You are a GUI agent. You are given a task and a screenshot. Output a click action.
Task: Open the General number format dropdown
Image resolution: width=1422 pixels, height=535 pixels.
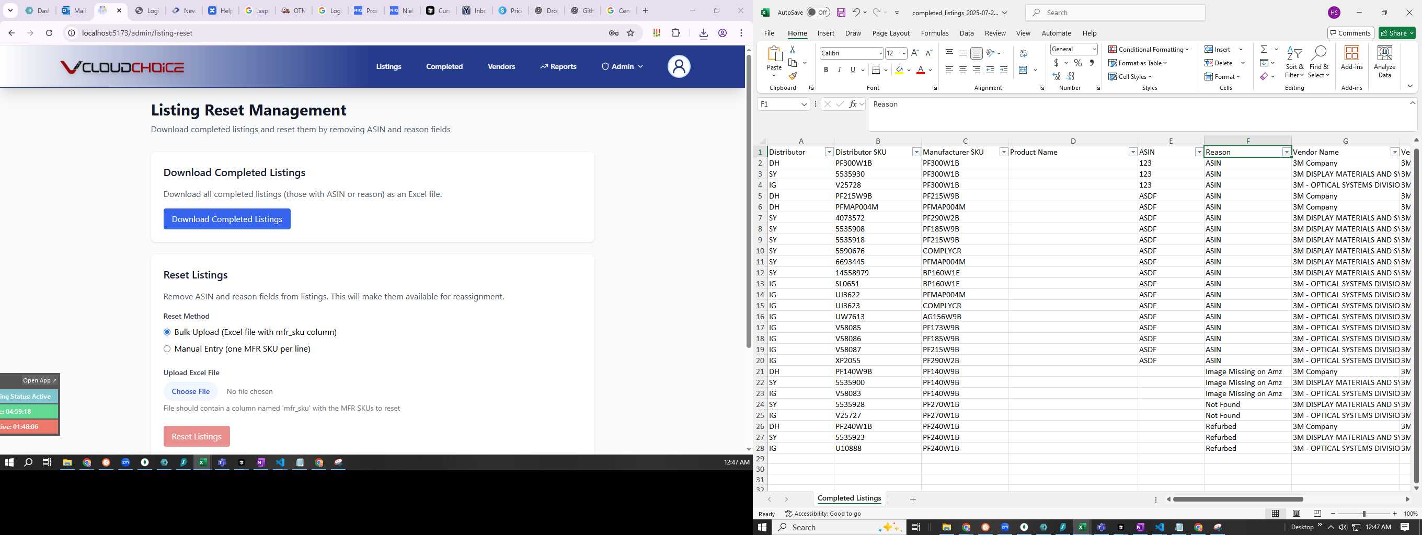click(x=1094, y=49)
